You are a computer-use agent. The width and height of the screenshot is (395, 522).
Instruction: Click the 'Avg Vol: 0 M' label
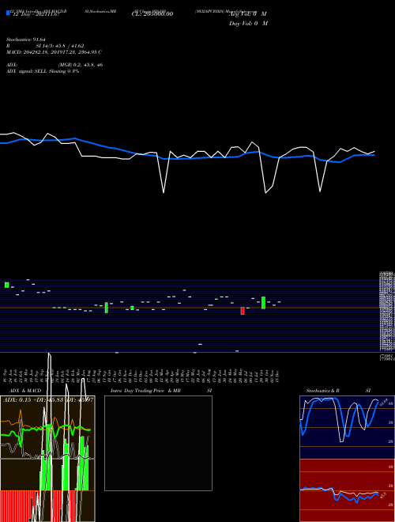tap(248, 14)
